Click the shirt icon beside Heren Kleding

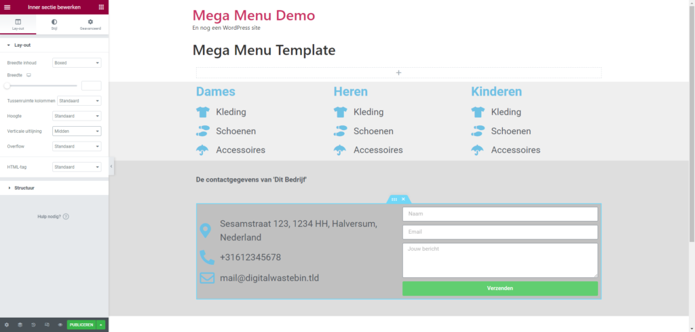tap(340, 112)
